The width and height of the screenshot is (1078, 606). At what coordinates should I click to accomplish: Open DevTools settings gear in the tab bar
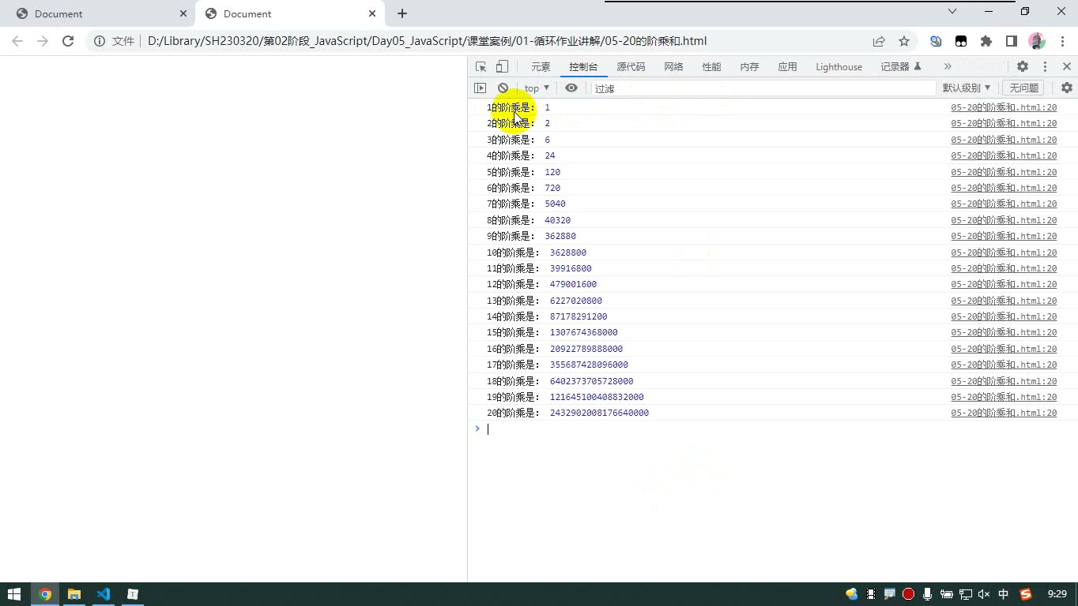pos(1023,67)
